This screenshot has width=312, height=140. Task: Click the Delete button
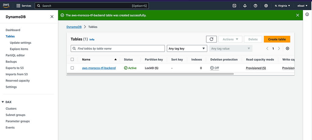[x=253, y=39]
